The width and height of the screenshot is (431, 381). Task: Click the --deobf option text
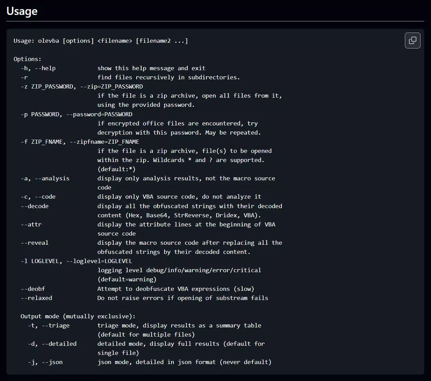coord(33,289)
